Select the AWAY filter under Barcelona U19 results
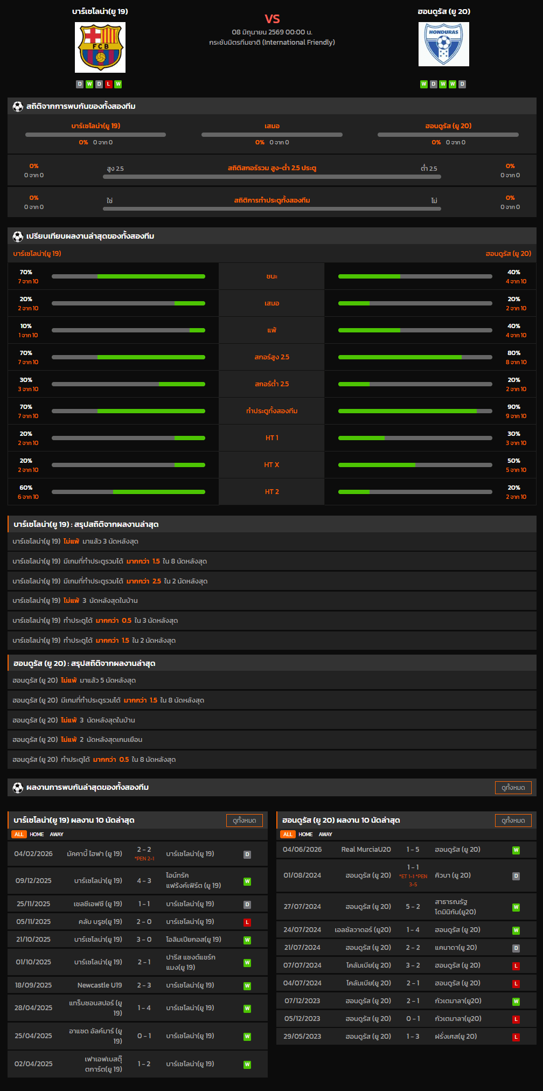Viewport: 543px width, 1091px height. click(x=57, y=835)
